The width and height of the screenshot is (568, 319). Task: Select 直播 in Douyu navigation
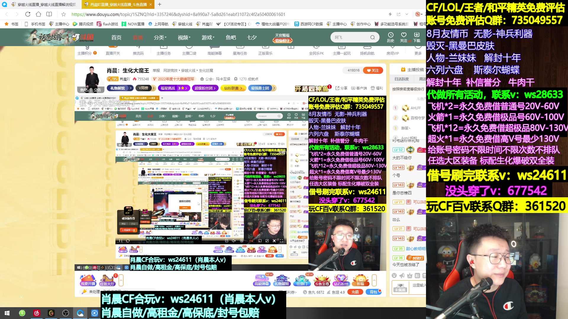click(x=138, y=38)
